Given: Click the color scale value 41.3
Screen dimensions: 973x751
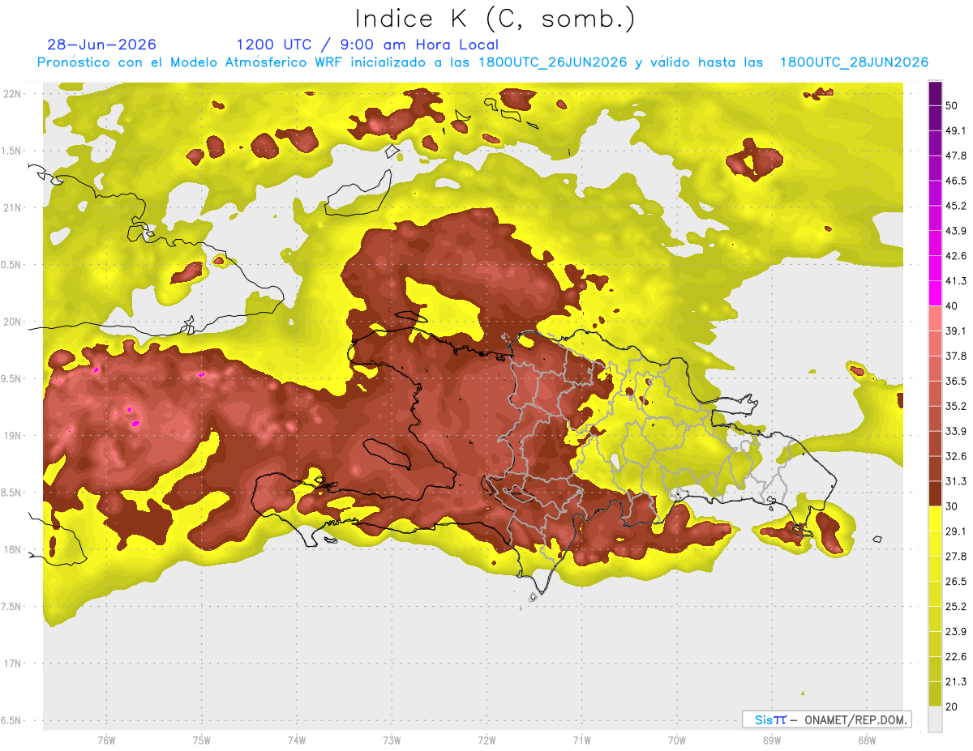Looking at the screenshot, I should click(x=956, y=281).
